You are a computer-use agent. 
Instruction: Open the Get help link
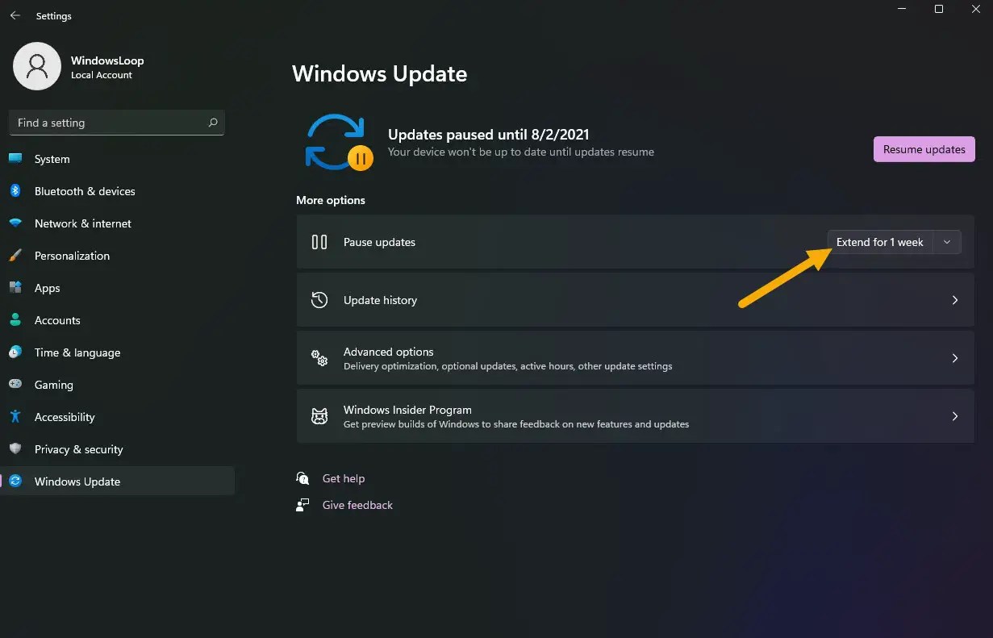point(344,478)
